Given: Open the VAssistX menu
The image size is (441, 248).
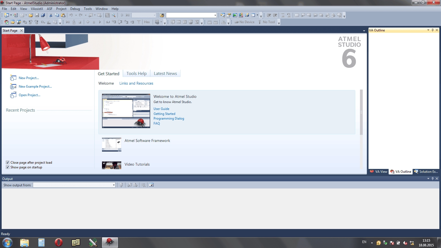Looking at the screenshot, I should tap(37, 9).
